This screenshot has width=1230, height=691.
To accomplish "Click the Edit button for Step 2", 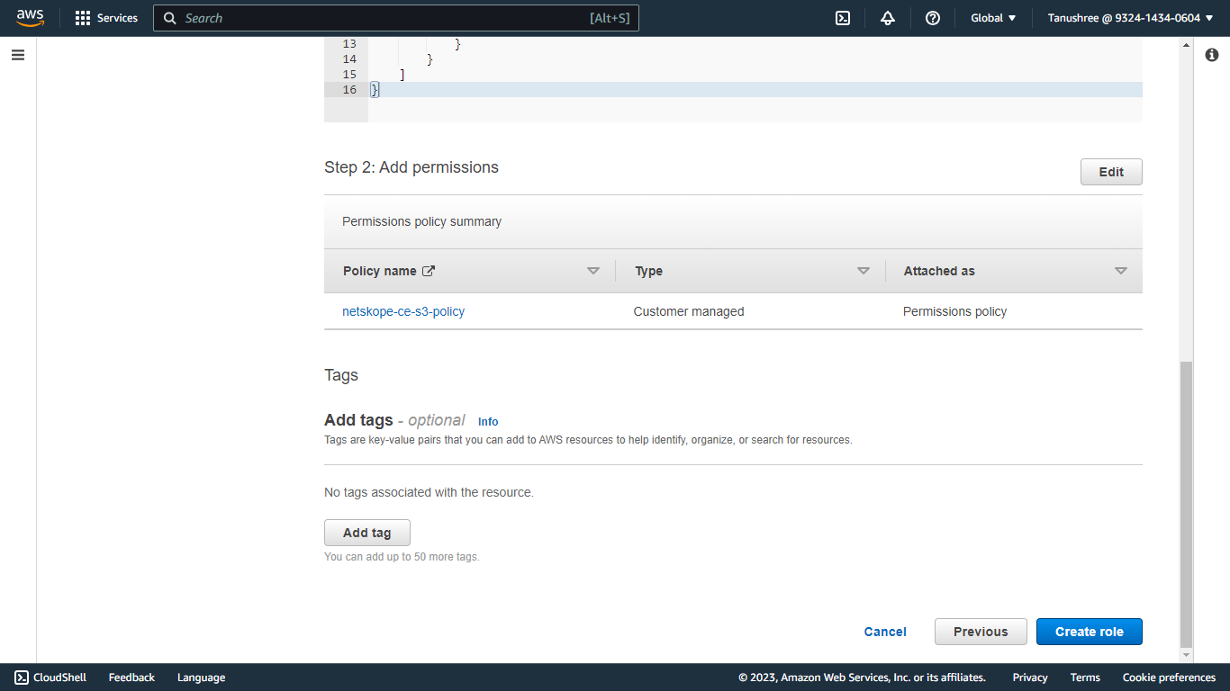I will point(1111,172).
